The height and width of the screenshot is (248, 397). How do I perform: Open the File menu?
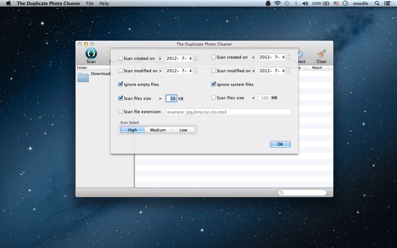coord(90,3)
